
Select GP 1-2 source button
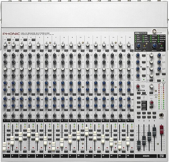click(139, 98)
